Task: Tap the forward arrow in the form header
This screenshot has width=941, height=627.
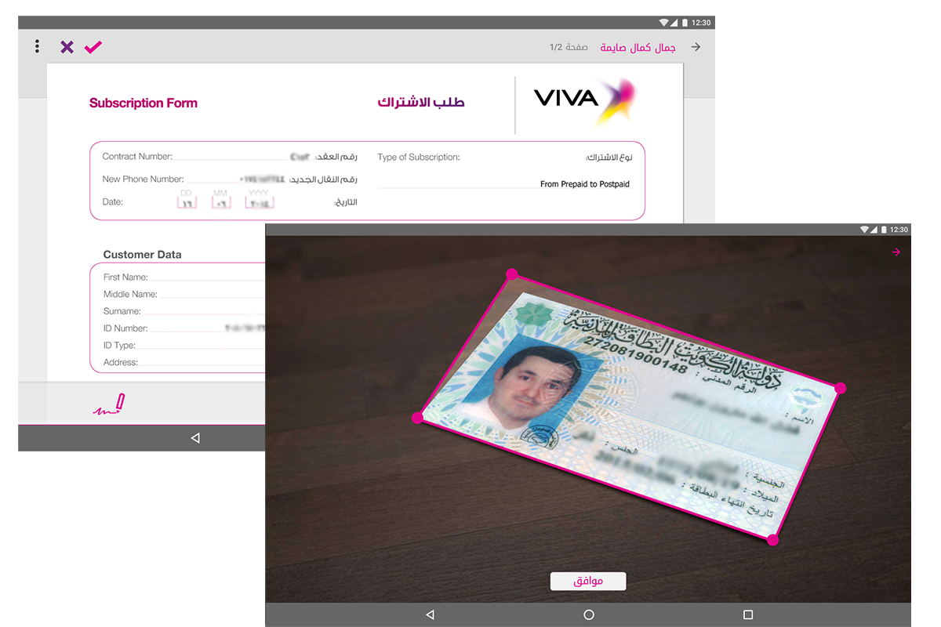Action: coord(696,47)
